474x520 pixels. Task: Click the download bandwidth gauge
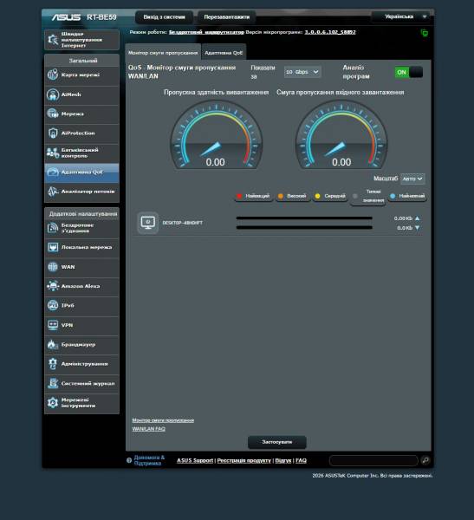341,135
